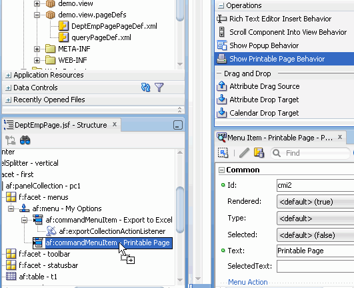Collapse the af:menu - My Options node
The height and width of the screenshot is (288, 354).
(x=11, y=208)
